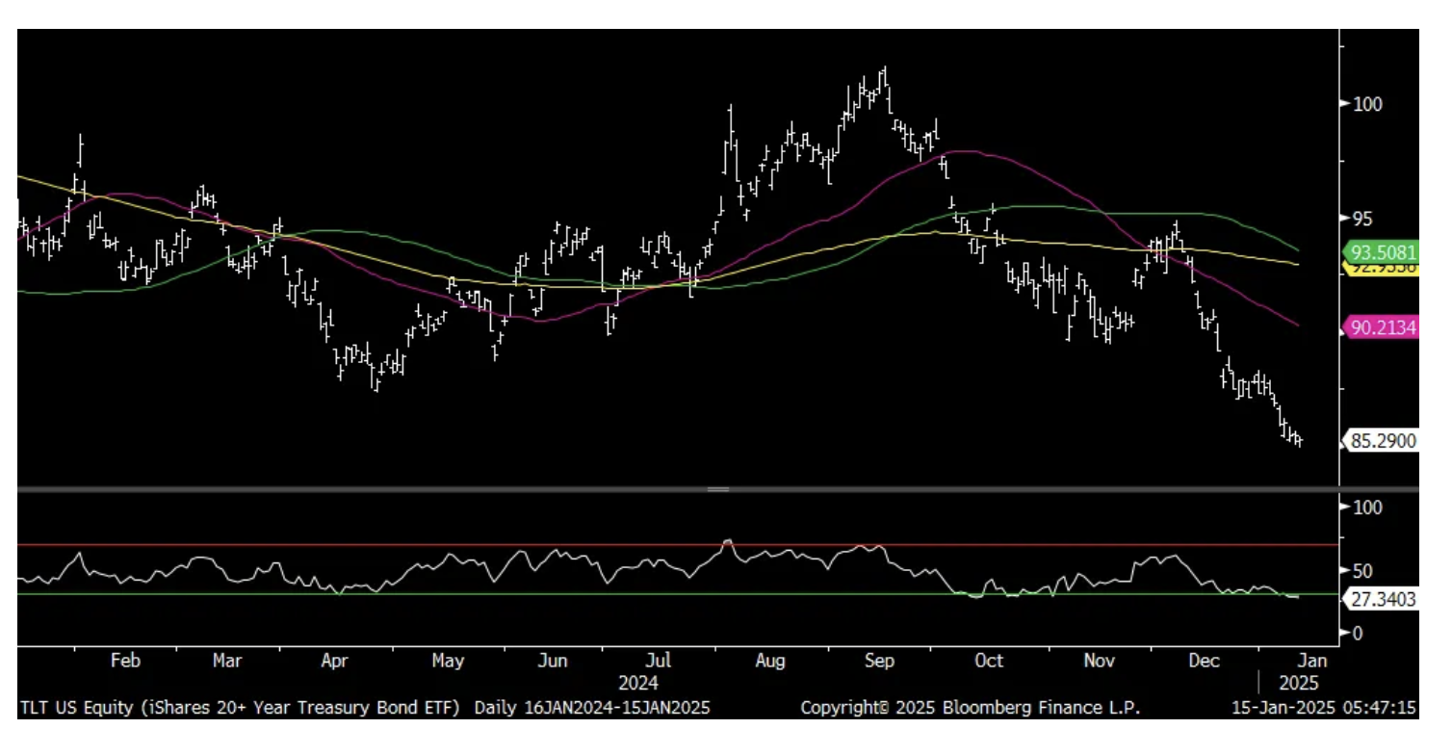Click the Jun month axis label
This screenshot has height=755, width=1452.
pyautogui.click(x=553, y=661)
